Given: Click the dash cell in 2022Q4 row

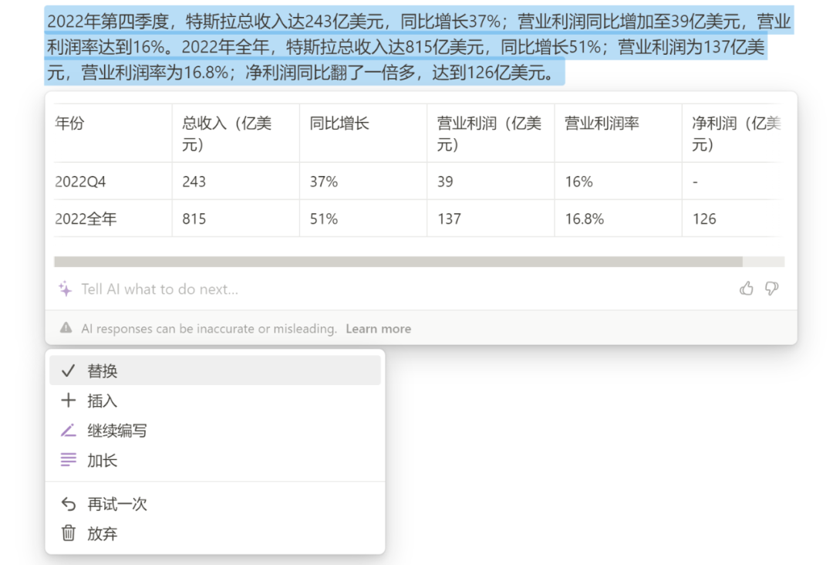Looking at the screenshot, I should pos(734,181).
